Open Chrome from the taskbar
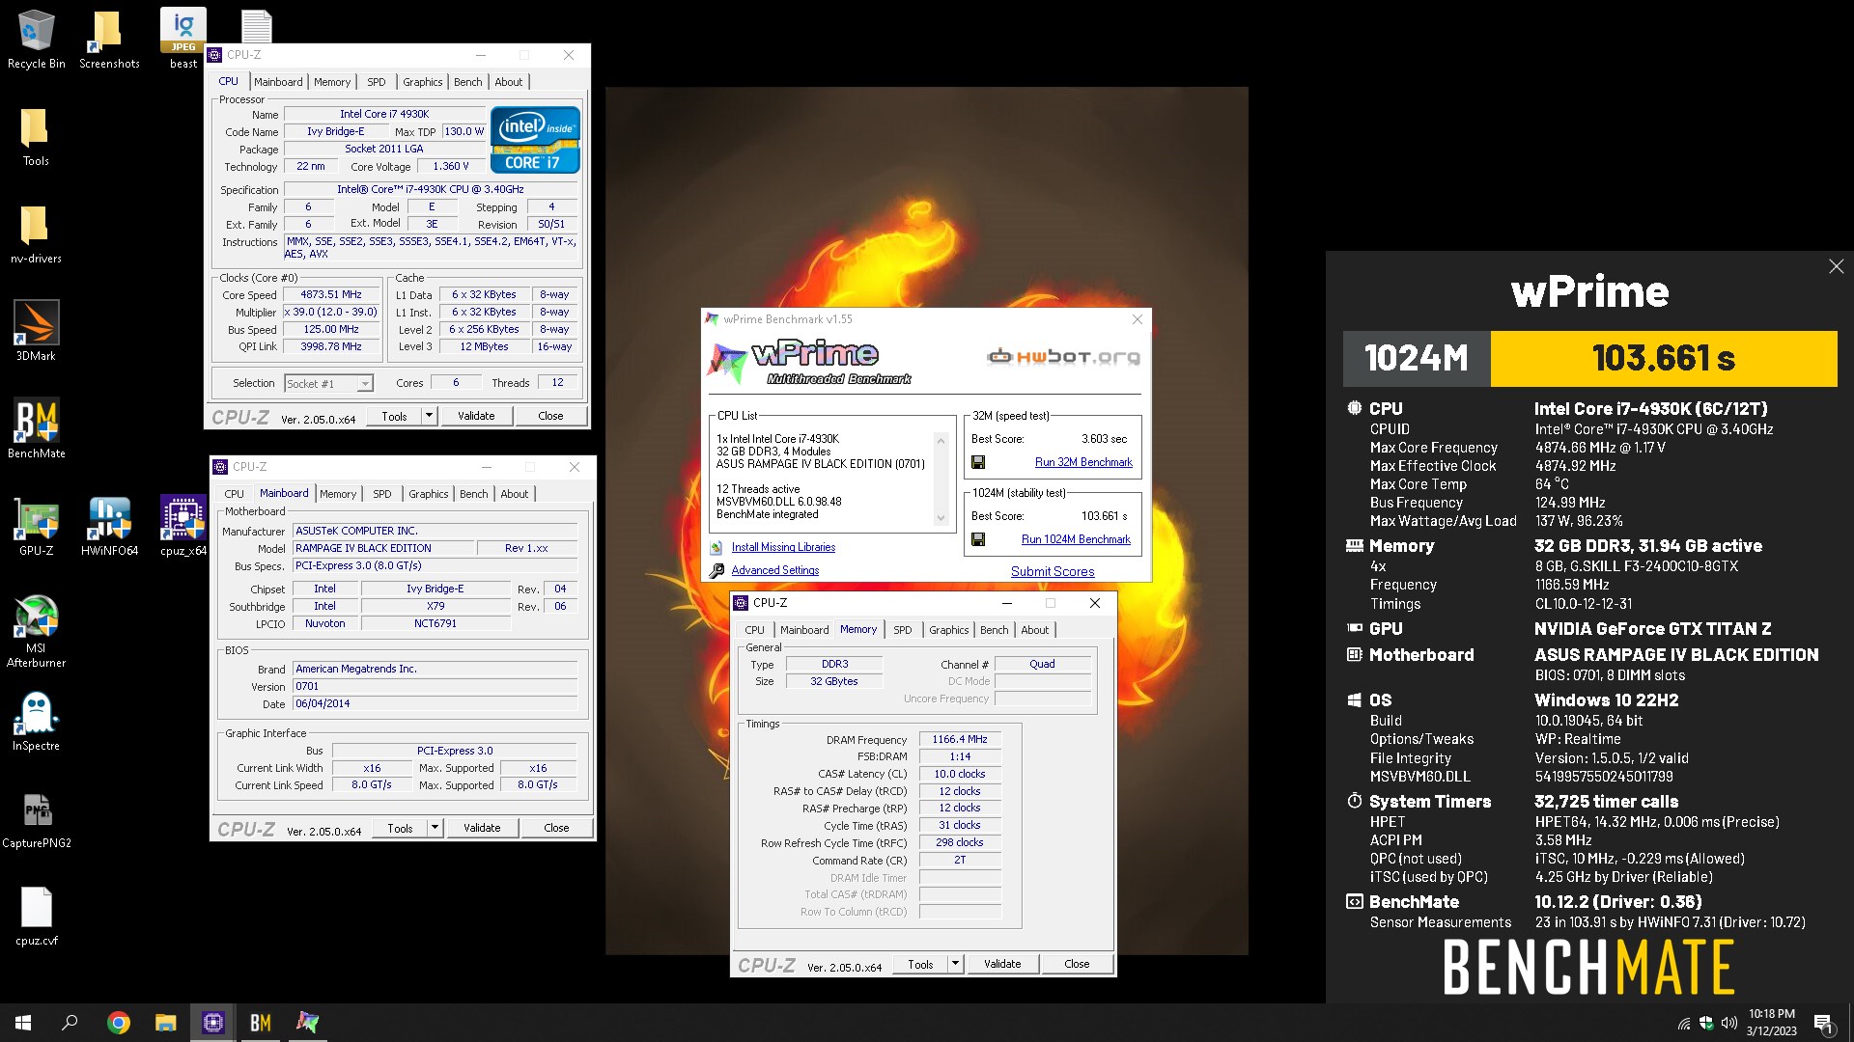This screenshot has height=1042, width=1854. click(119, 1023)
